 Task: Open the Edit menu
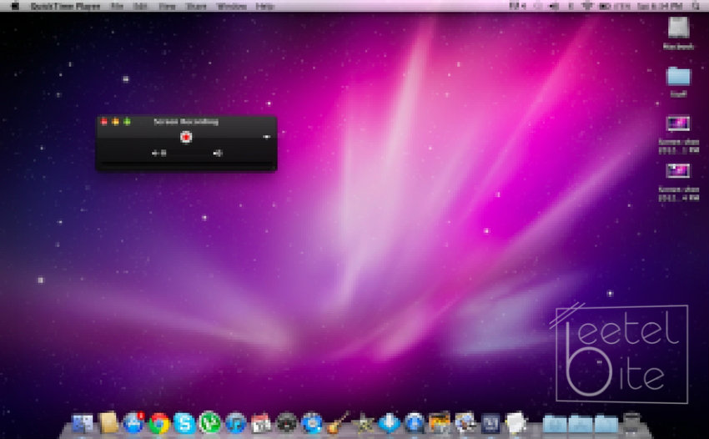click(x=141, y=6)
